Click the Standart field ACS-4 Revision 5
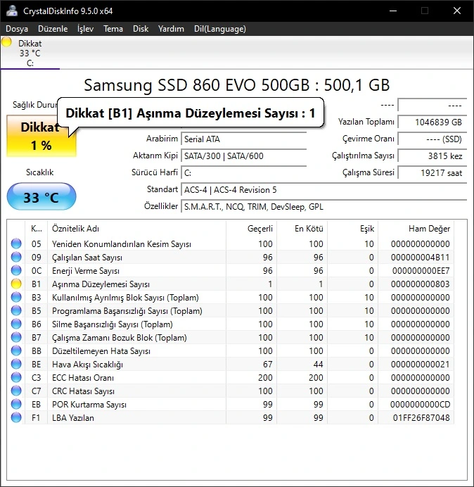 [x=324, y=189]
